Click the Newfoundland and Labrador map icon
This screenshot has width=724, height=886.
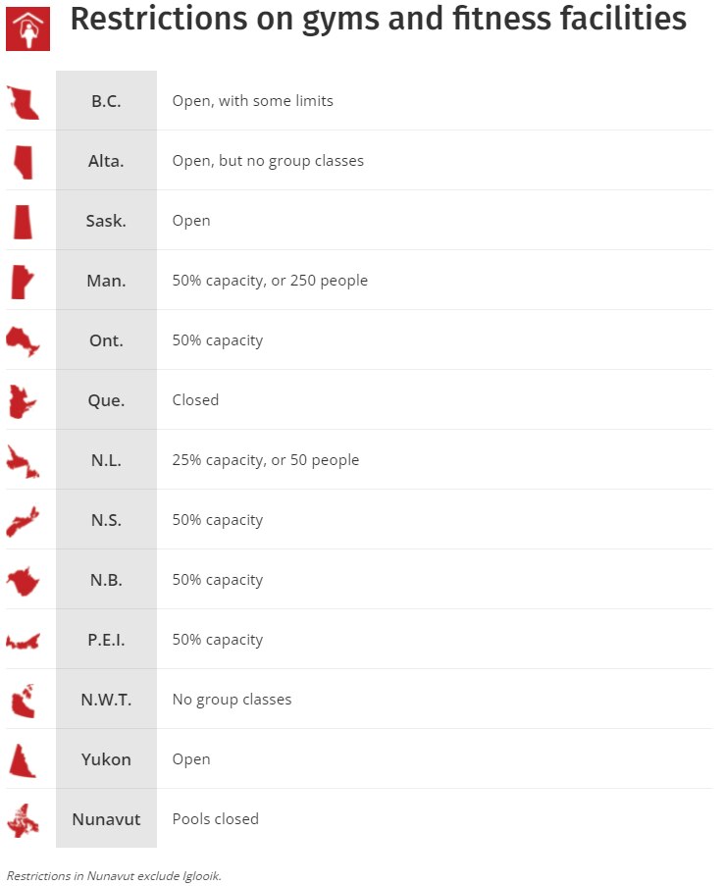23,461
